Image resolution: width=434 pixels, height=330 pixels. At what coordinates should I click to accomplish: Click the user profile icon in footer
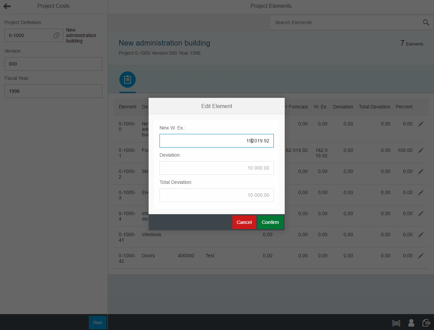[x=411, y=323]
